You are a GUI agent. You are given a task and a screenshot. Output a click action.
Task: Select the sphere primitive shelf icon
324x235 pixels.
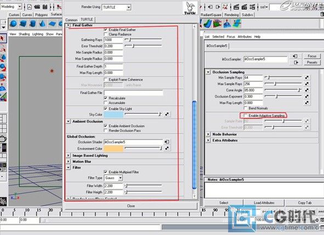coord(13,24)
